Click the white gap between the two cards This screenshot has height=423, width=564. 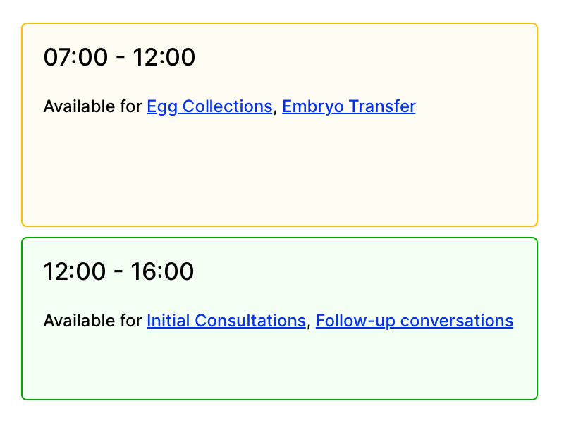(x=279, y=232)
